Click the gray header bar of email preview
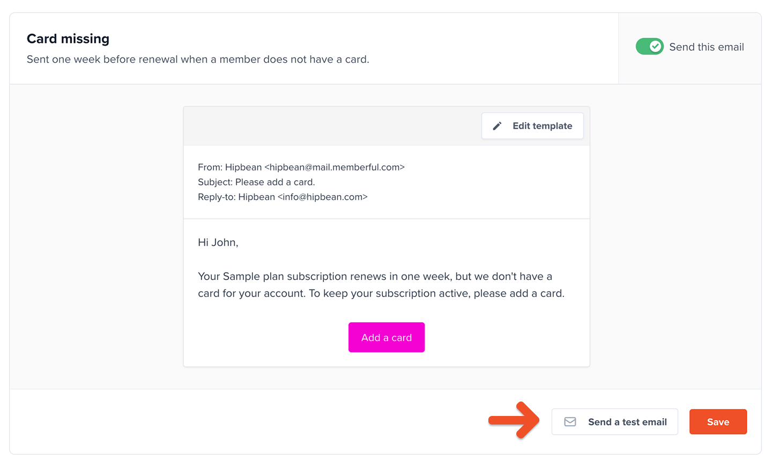This screenshot has height=461, width=772. tap(332, 126)
